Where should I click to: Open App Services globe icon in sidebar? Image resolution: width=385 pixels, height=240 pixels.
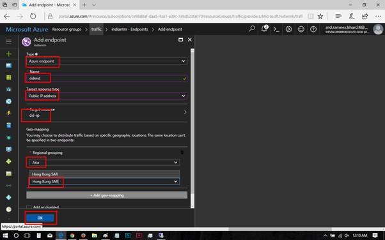pos(8,101)
